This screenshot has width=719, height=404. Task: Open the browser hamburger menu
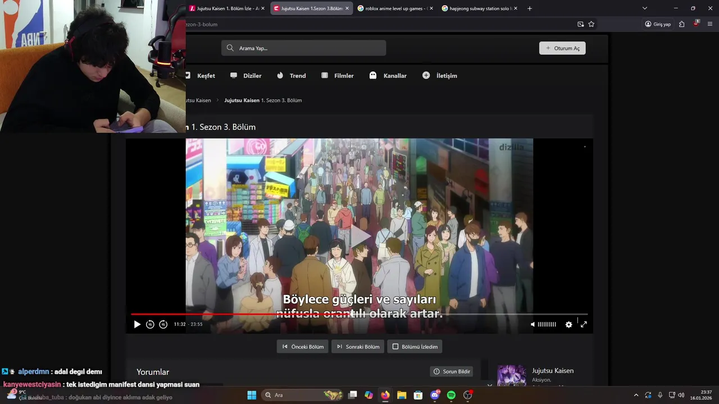[x=710, y=24]
